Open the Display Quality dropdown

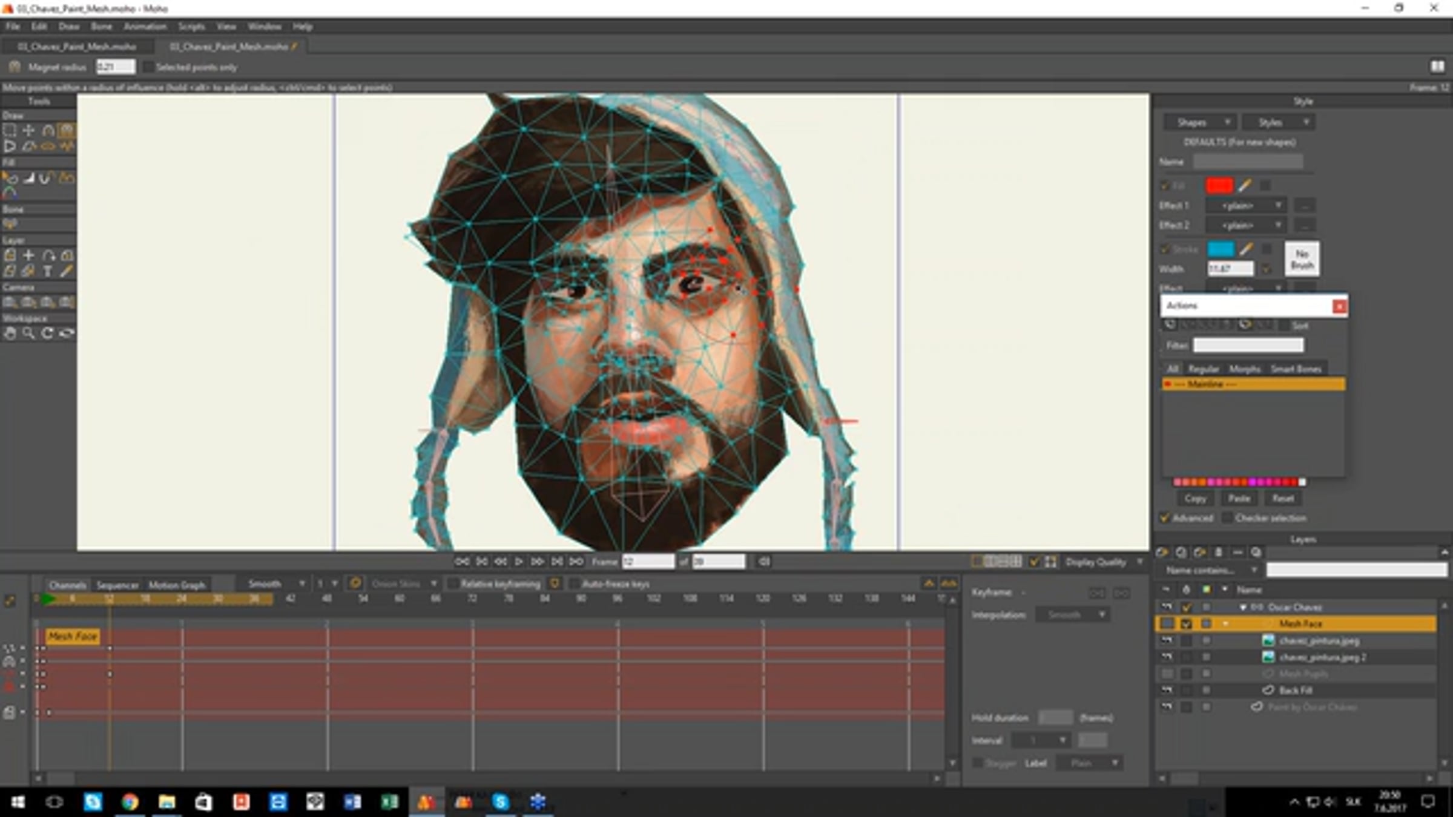click(1104, 562)
